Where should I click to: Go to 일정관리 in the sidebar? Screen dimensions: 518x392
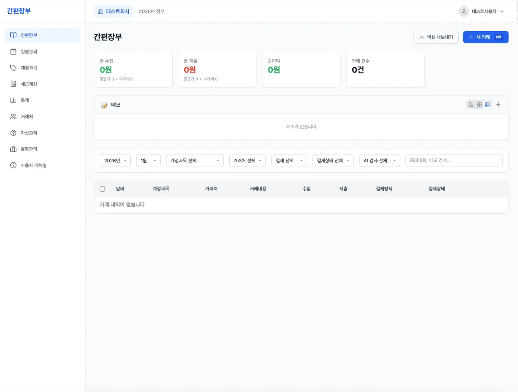point(29,52)
